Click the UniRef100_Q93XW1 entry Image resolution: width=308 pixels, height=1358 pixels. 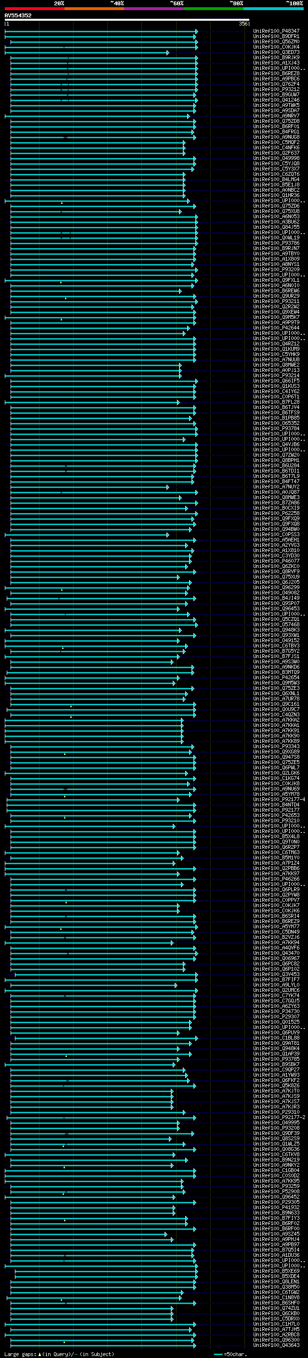tap(276, 635)
